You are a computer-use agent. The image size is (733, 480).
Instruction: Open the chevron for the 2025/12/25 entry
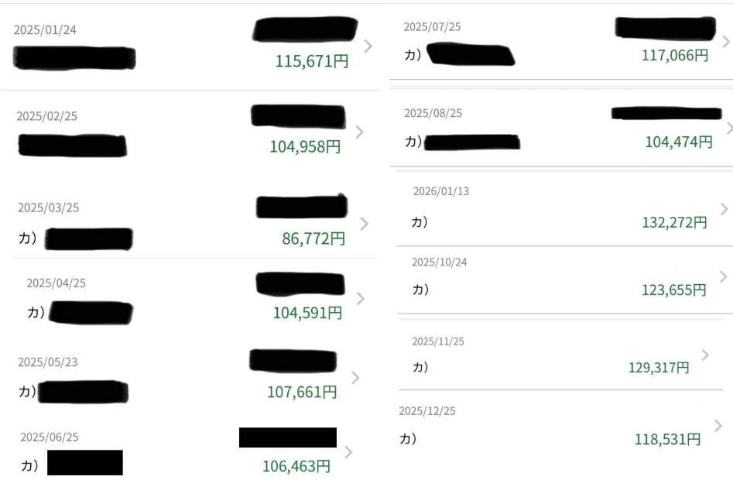[718, 425]
